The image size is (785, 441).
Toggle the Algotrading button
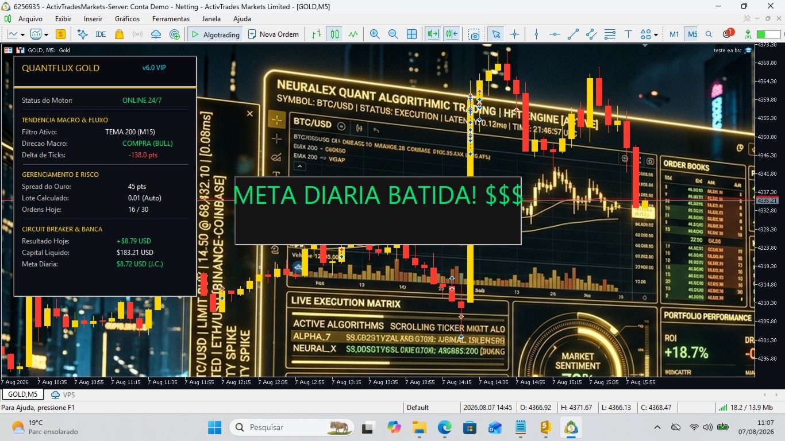pyautogui.click(x=215, y=34)
